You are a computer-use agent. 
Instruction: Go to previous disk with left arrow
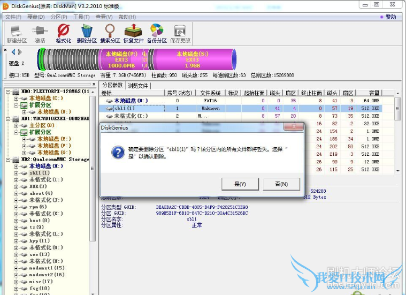pyautogui.click(x=13, y=52)
